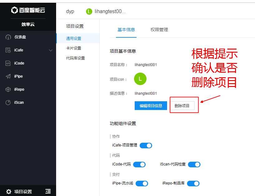
Task: Click the 协作 section label
Action: (x=116, y=136)
